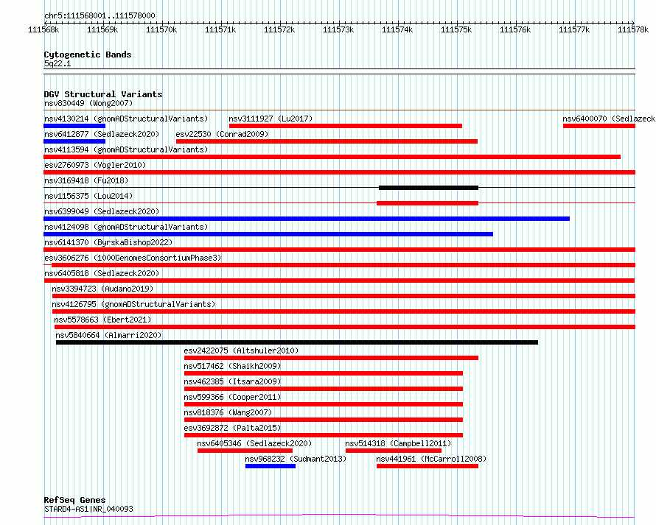Image resolution: width=656 pixels, height=525 pixels.
Task: Click the red nsv1156375 variant bar
Action: pyautogui.click(x=428, y=203)
